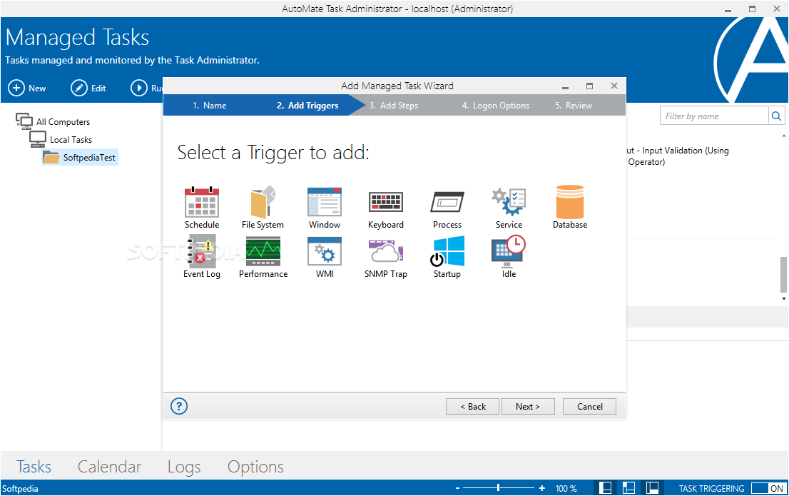Switch to first layout view icon
Image resolution: width=789 pixels, height=496 pixels.
coord(606,488)
